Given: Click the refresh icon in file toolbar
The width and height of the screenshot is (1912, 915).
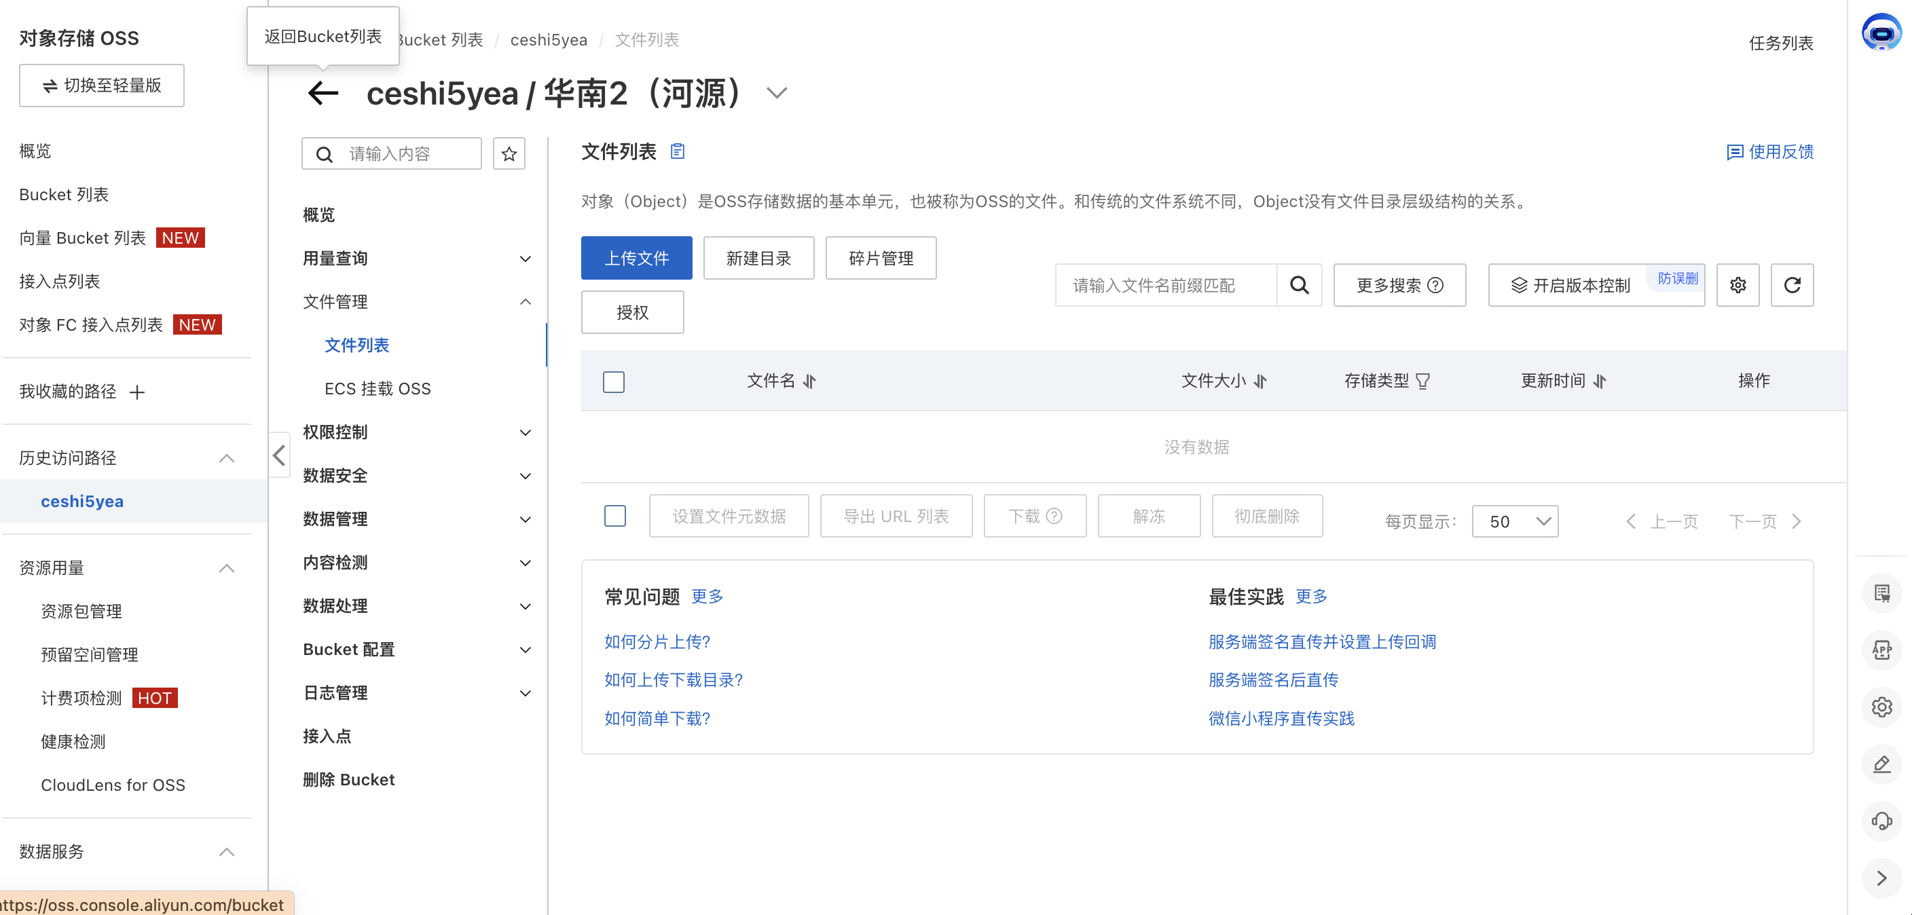Looking at the screenshot, I should coord(1791,285).
